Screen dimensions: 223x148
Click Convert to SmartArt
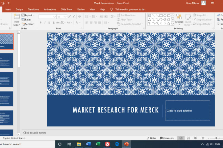(x=130, y=24)
